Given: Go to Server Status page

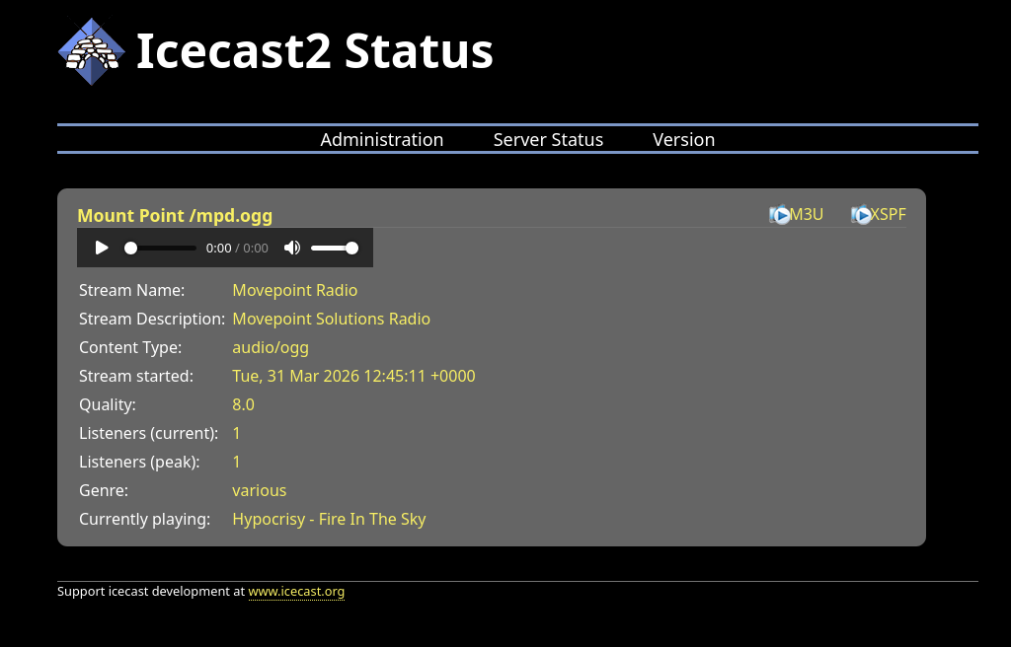Looking at the screenshot, I should tap(548, 139).
